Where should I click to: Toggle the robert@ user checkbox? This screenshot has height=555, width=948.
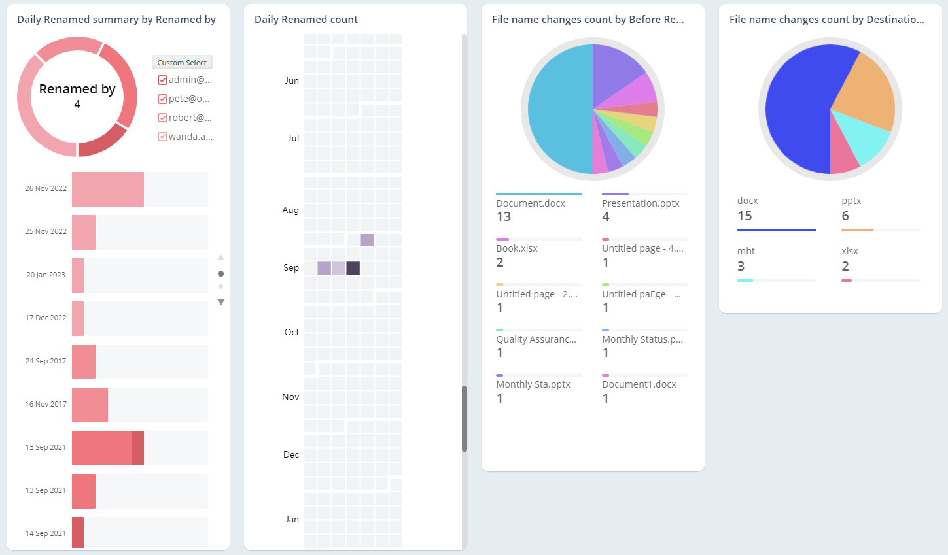pyautogui.click(x=162, y=118)
